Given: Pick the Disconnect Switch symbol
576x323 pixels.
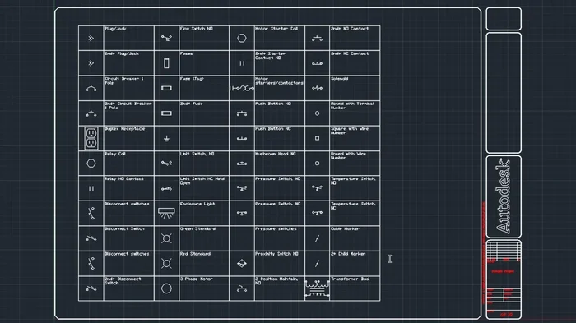Looking at the screenshot, I should [x=91, y=238].
